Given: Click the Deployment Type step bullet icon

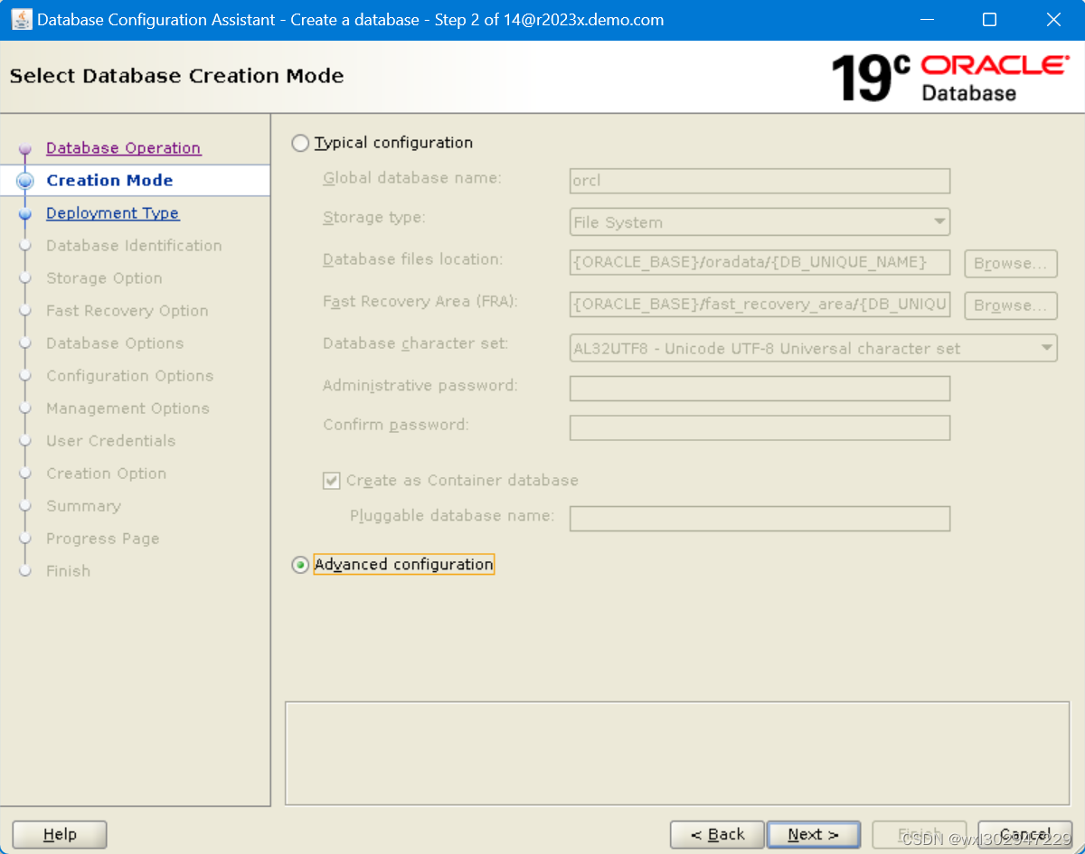Looking at the screenshot, I should [25, 214].
